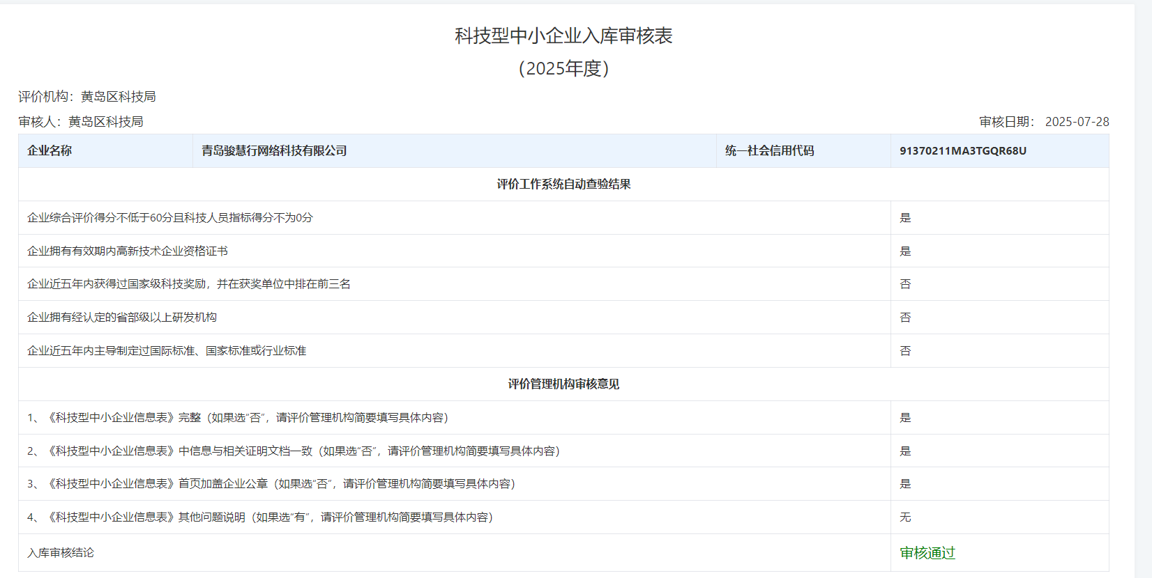
Task: Click the 主导制定过国际标准 criterion text
Action: tap(167, 351)
